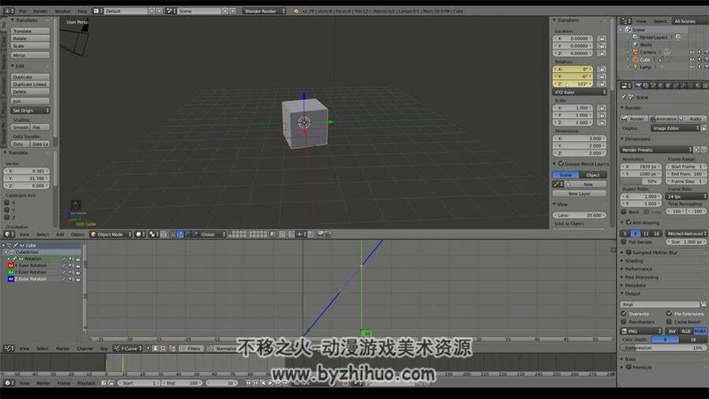This screenshot has width=709, height=399.
Task: Click the viewport shading sphere icon
Action: coord(140,234)
